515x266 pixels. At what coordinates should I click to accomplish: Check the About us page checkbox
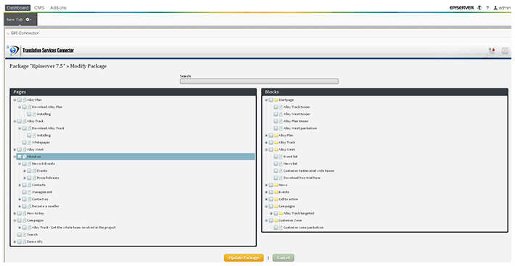pyautogui.click(x=20, y=157)
